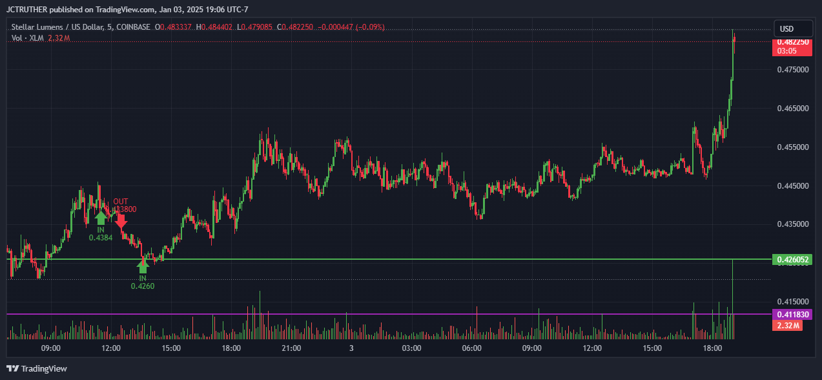
Task: Click the red OUT down arrow marker
Action: [120, 221]
